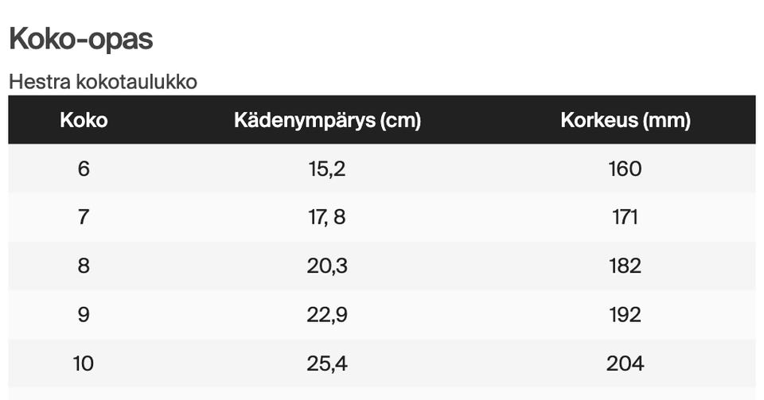This screenshot has height=400, width=764.
Task: Click the 25,4 circumference value
Action: [327, 363]
